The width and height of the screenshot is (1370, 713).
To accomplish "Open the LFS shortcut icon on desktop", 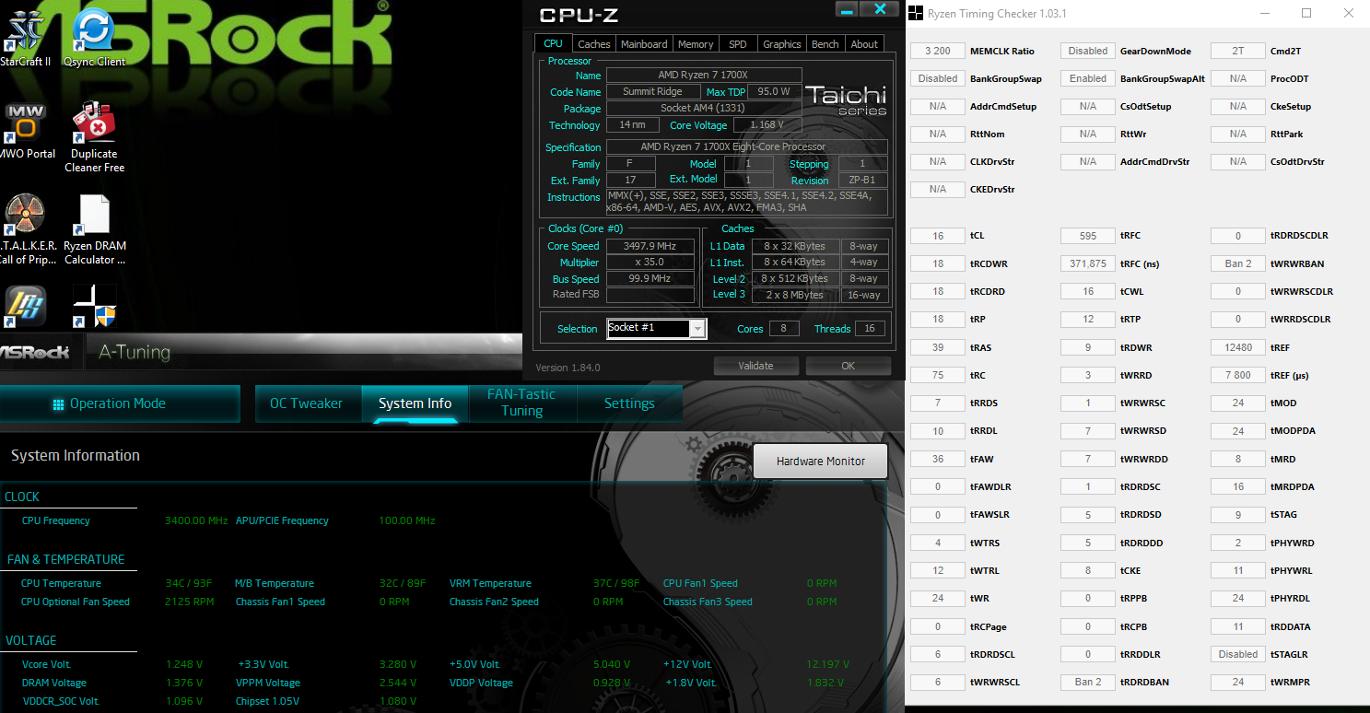I will coord(26,306).
